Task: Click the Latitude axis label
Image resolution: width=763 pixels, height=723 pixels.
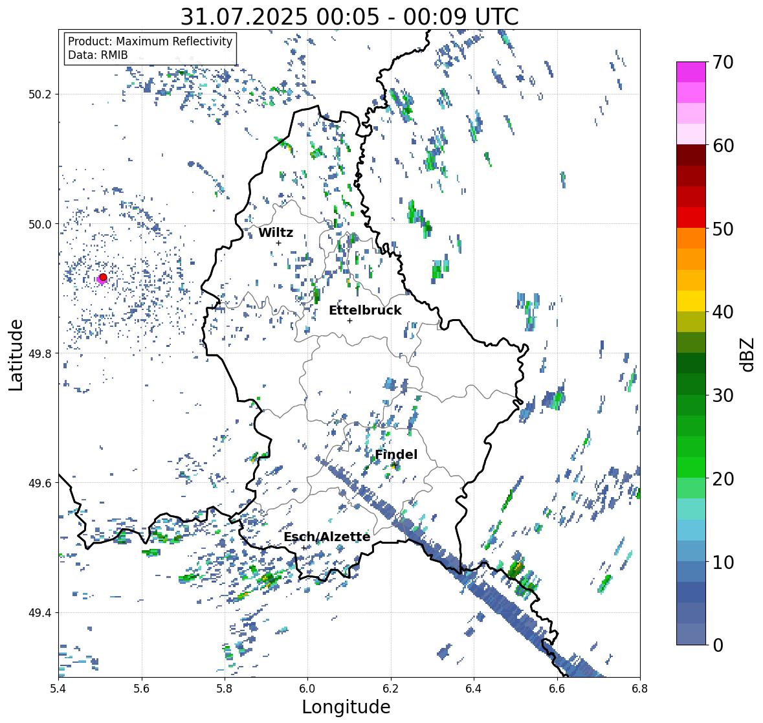Action: click(16, 355)
